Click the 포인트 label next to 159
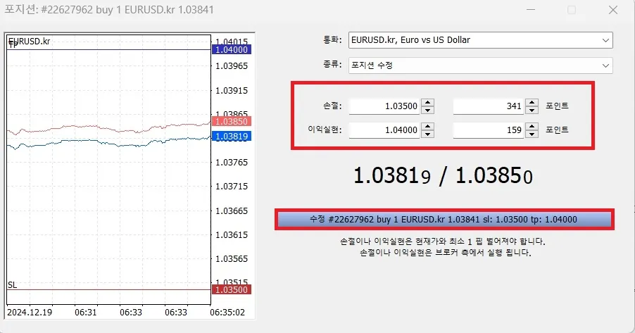 pos(558,130)
